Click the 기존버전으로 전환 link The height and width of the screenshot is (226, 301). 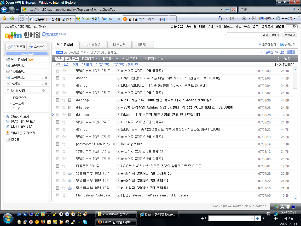[274, 52]
